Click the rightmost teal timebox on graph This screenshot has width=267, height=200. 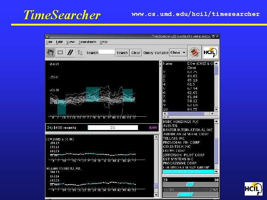(x=128, y=96)
